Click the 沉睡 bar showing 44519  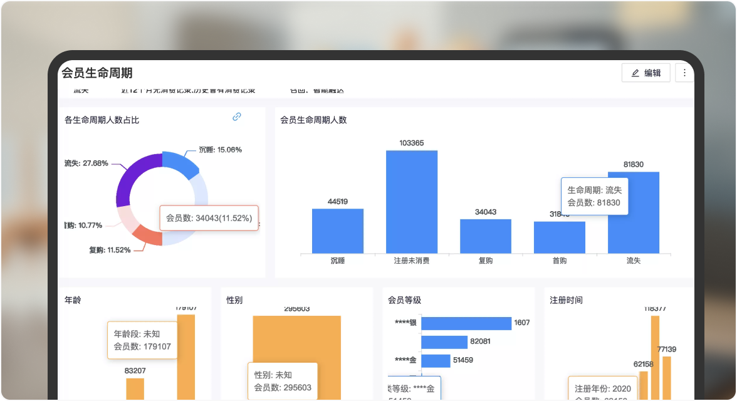point(338,232)
